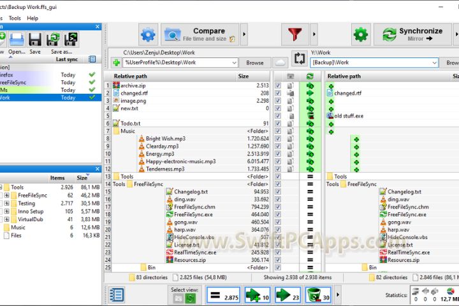Open synchronization settings green gear
459x306 pixels.
coord(361,35)
